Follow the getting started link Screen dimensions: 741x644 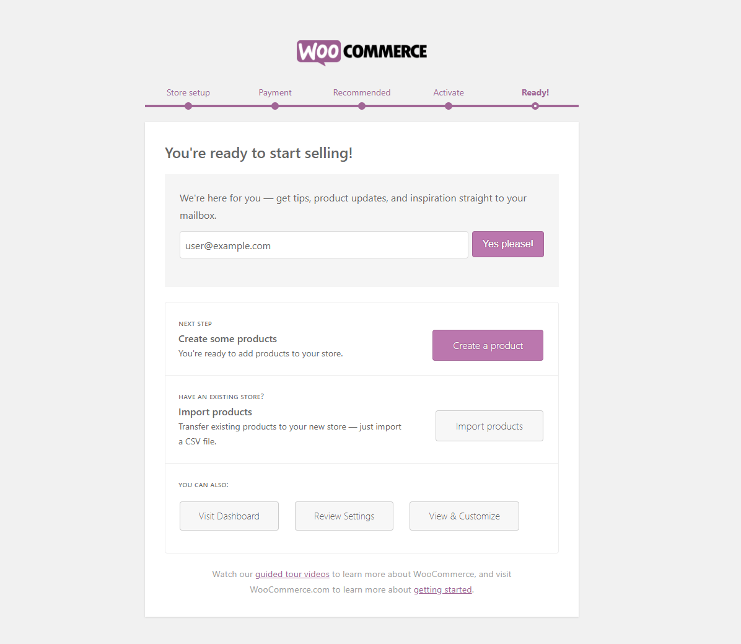[x=443, y=589]
